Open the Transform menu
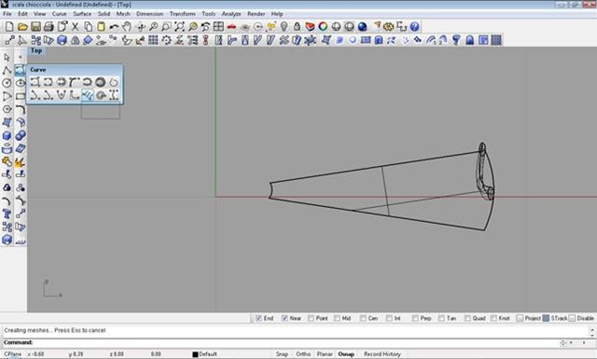 point(183,14)
